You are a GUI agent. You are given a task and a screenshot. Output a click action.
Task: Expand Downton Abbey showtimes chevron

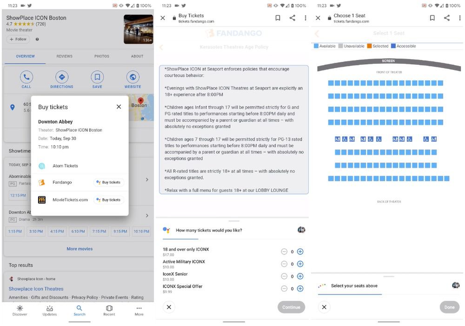147,216
